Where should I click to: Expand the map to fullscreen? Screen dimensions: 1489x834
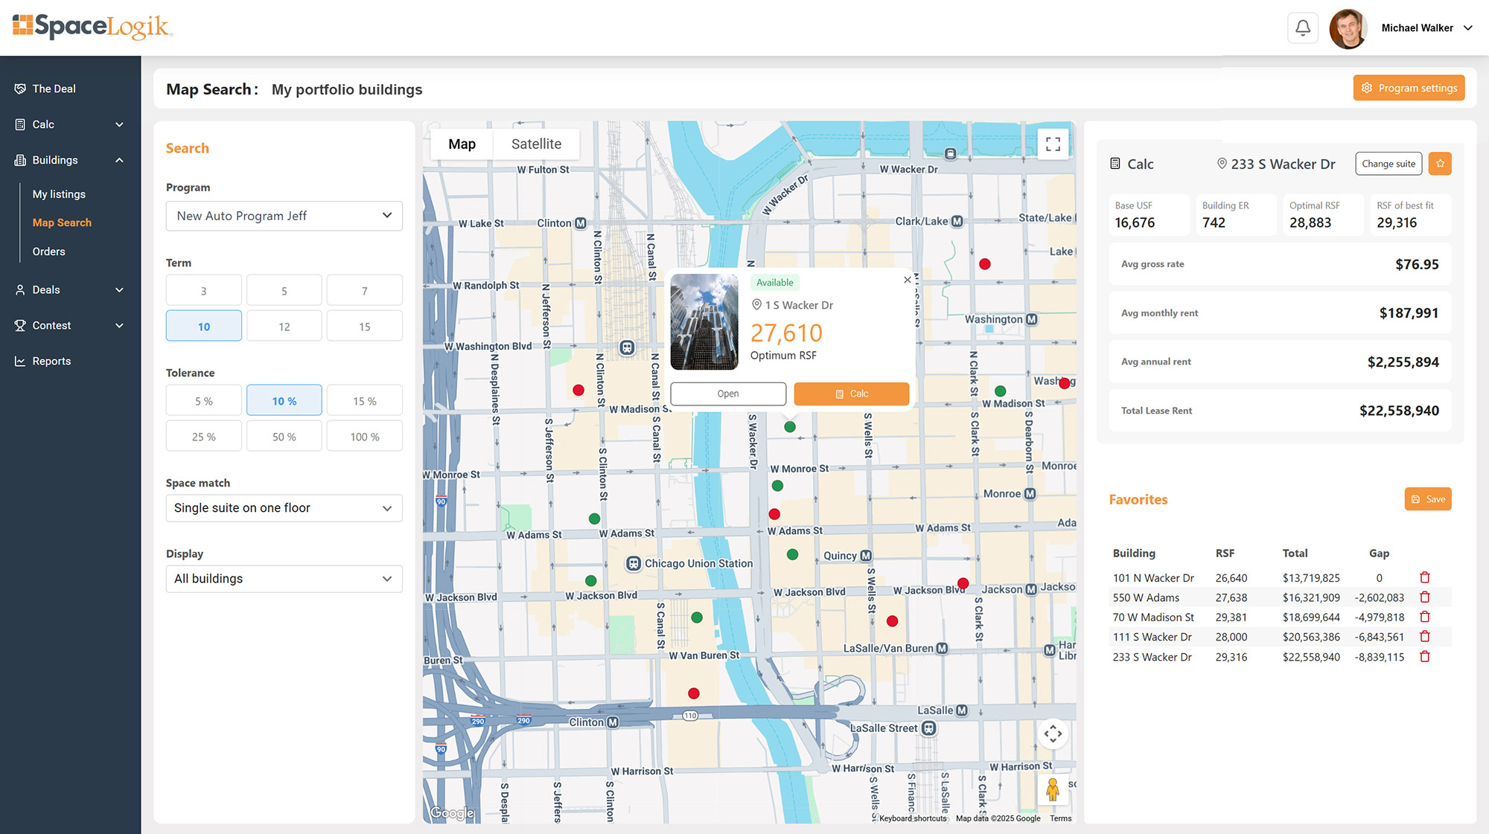coord(1053,143)
